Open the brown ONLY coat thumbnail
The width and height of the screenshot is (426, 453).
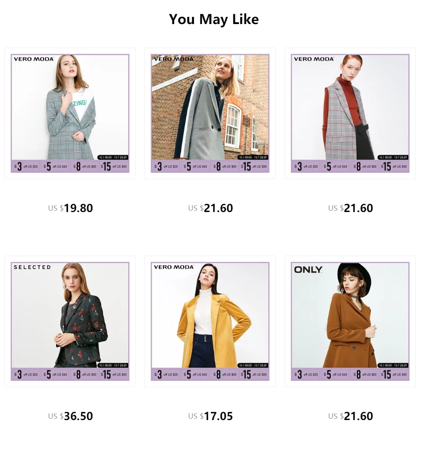pos(350,321)
